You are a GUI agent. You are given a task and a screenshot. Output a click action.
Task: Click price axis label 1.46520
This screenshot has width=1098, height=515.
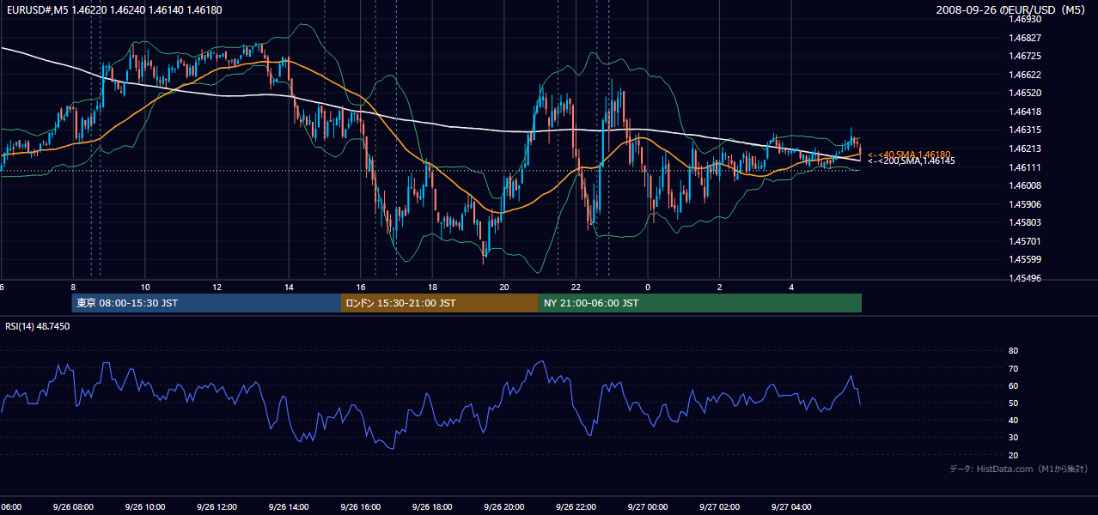click(1026, 94)
